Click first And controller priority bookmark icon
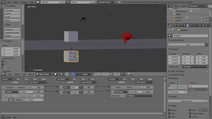Viewport: 212px width, 119px height. 86,87
